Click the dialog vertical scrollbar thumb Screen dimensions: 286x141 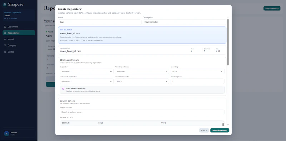coord(228,42)
